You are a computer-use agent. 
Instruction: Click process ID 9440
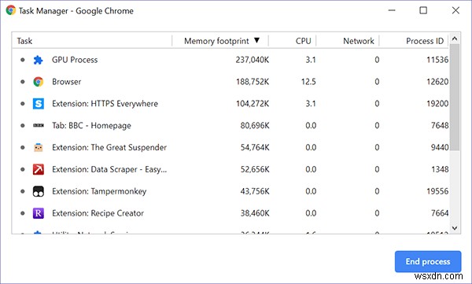coord(440,147)
